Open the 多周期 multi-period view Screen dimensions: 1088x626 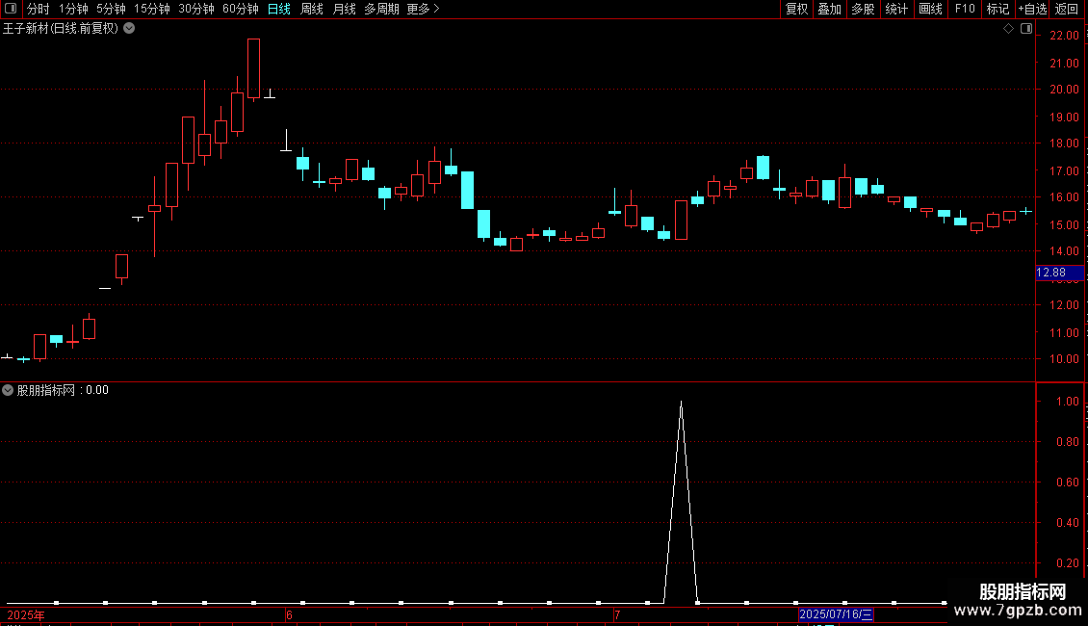[381, 9]
